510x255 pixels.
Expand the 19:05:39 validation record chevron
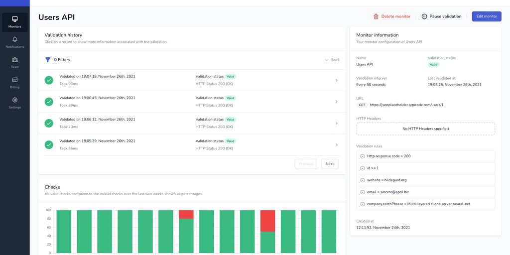pos(337,145)
